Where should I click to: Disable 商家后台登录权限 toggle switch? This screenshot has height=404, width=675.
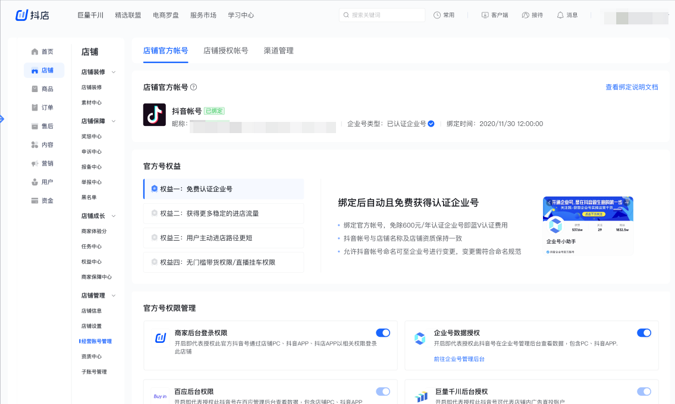[383, 333]
